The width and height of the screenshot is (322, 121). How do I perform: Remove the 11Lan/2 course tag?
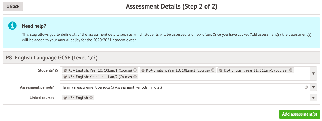135,77
